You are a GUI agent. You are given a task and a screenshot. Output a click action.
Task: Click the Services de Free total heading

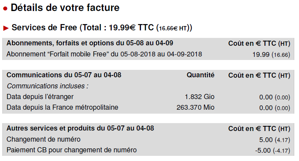102,28
